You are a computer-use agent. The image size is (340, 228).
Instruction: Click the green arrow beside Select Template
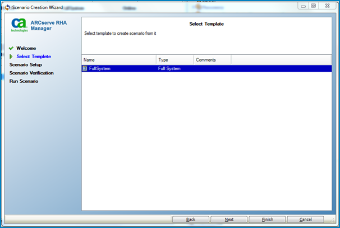click(11, 57)
